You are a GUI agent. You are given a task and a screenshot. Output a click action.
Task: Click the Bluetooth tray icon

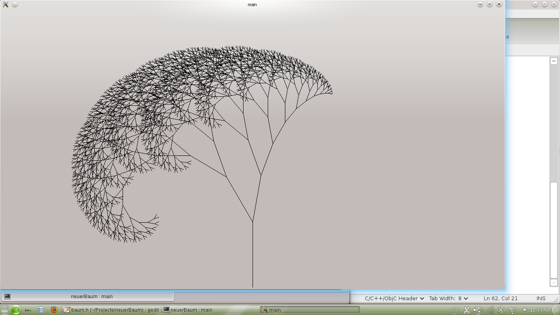(x=501, y=310)
